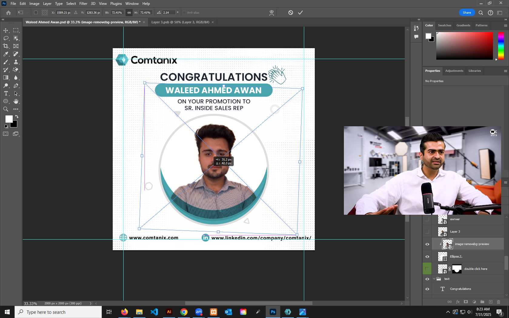509x318 pixels.
Task: Delete layer using the trash icon
Action: click(x=499, y=302)
